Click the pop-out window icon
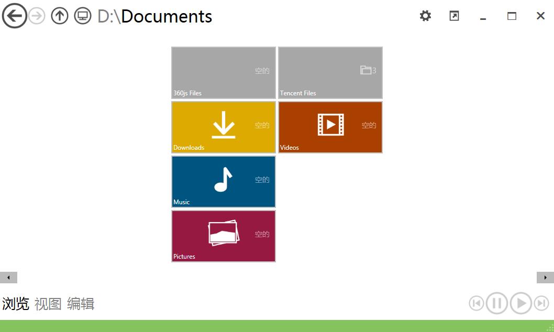The height and width of the screenshot is (332, 554). 454,16
